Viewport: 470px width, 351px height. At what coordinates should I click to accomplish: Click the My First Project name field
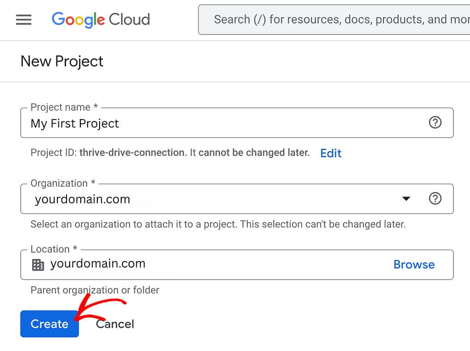point(75,123)
